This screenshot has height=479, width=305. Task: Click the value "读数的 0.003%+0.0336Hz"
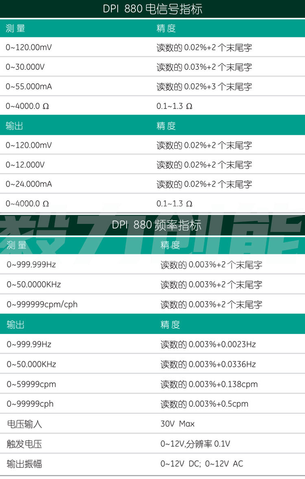pyautogui.click(x=208, y=364)
